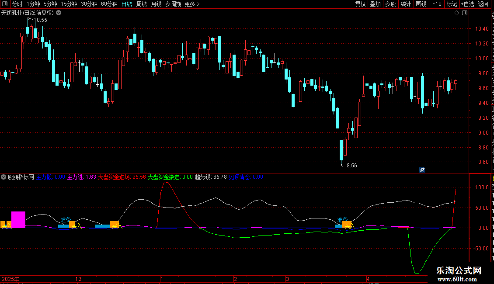Click the diamond icon in chart corner
The height and width of the screenshot is (284, 494).
456,13
